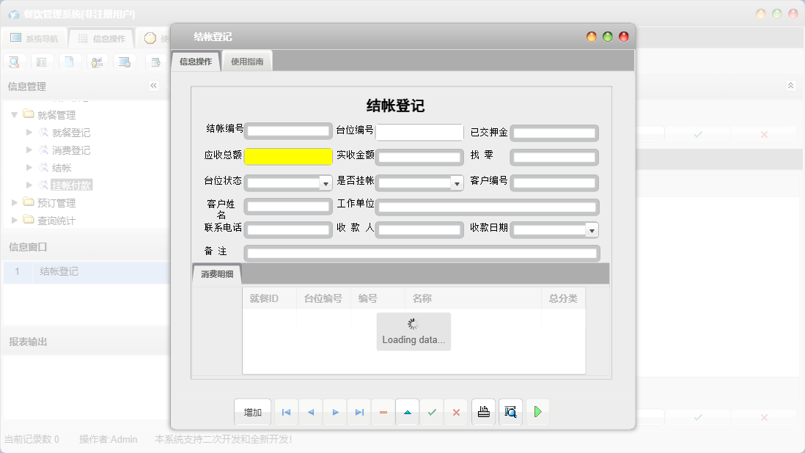Open the 是否挂帐 dropdown
The height and width of the screenshot is (453, 805).
(456, 183)
